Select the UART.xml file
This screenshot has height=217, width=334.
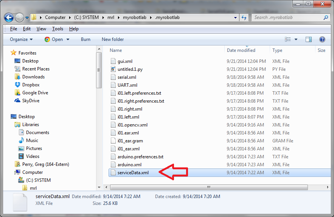coord(127,85)
